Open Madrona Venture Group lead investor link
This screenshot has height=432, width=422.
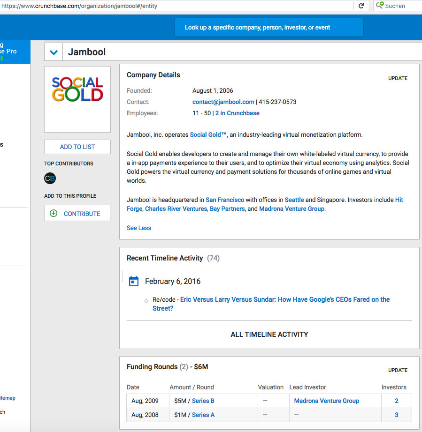(327, 401)
